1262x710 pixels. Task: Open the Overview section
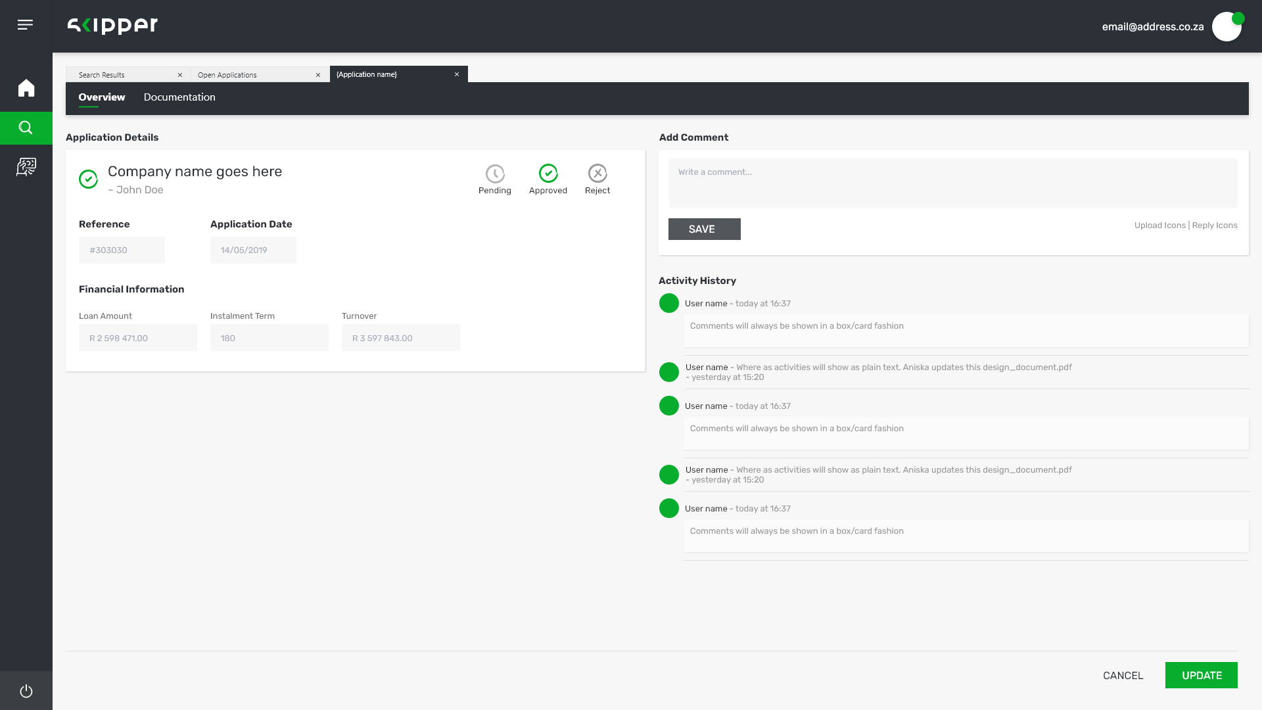[x=102, y=97]
